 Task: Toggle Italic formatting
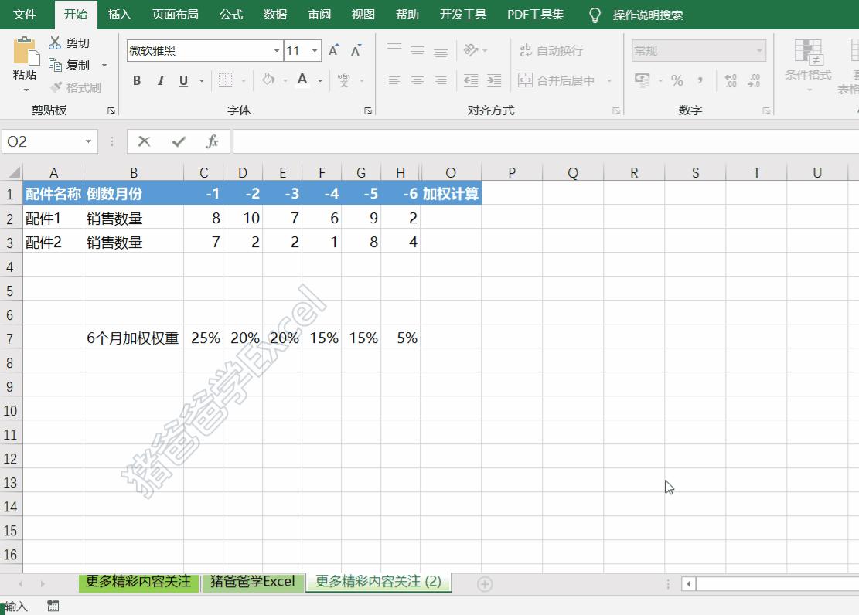pyautogui.click(x=161, y=80)
